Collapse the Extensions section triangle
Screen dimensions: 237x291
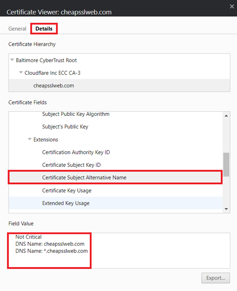30,139
